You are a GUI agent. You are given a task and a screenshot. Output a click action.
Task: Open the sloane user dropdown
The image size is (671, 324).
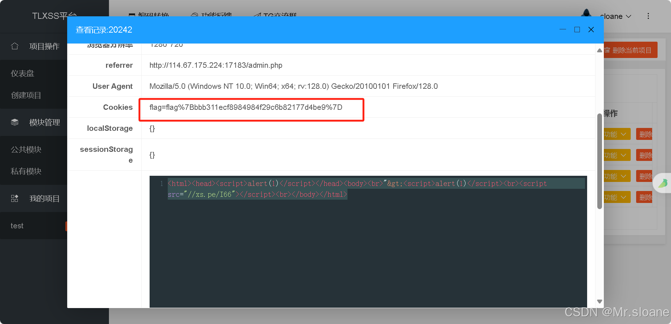coord(616,16)
